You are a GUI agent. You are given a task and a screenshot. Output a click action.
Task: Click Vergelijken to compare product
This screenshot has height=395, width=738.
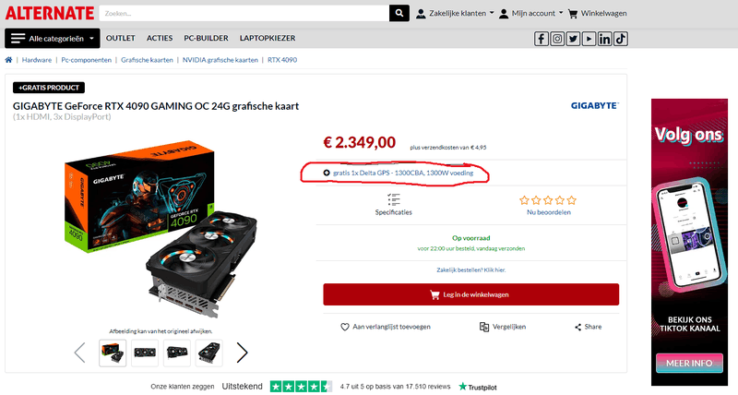tap(502, 327)
